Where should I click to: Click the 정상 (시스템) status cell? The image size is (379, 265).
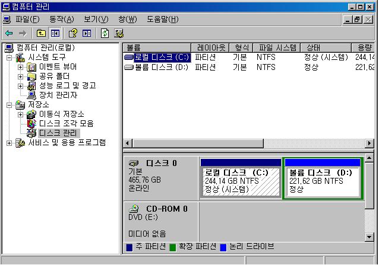pos(326,58)
